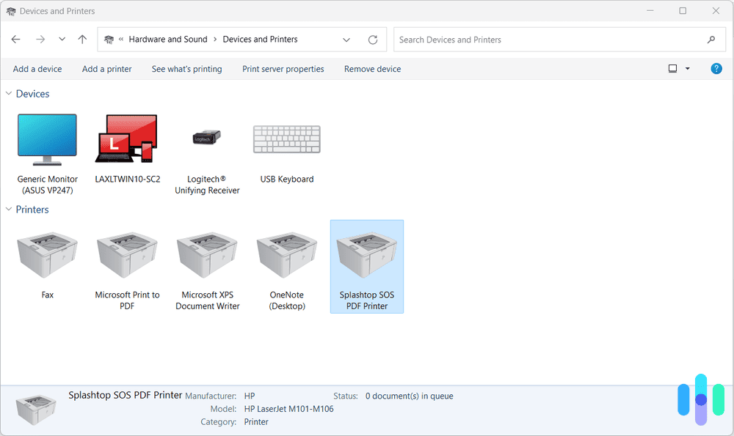Open the Fax printer icon

click(47, 253)
